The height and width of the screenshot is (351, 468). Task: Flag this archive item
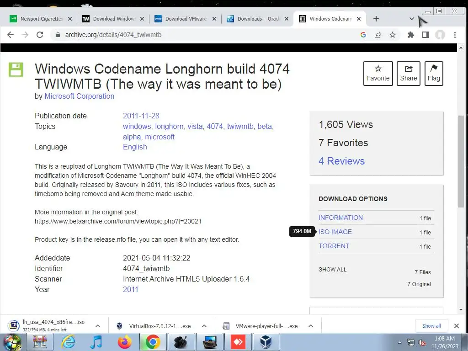434,74
